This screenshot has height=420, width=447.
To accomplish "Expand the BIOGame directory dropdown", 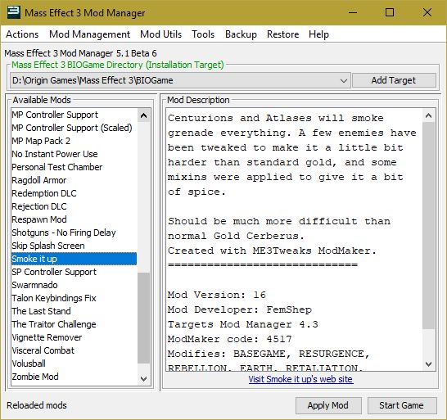I will pos(344,81).
